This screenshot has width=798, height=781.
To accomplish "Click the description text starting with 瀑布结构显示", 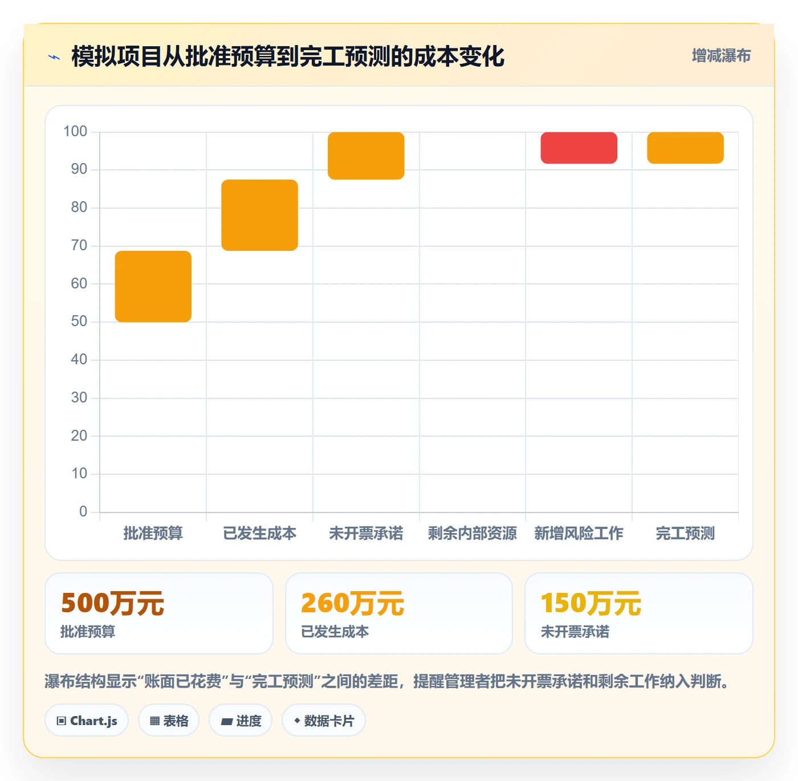I will [386, 681].
